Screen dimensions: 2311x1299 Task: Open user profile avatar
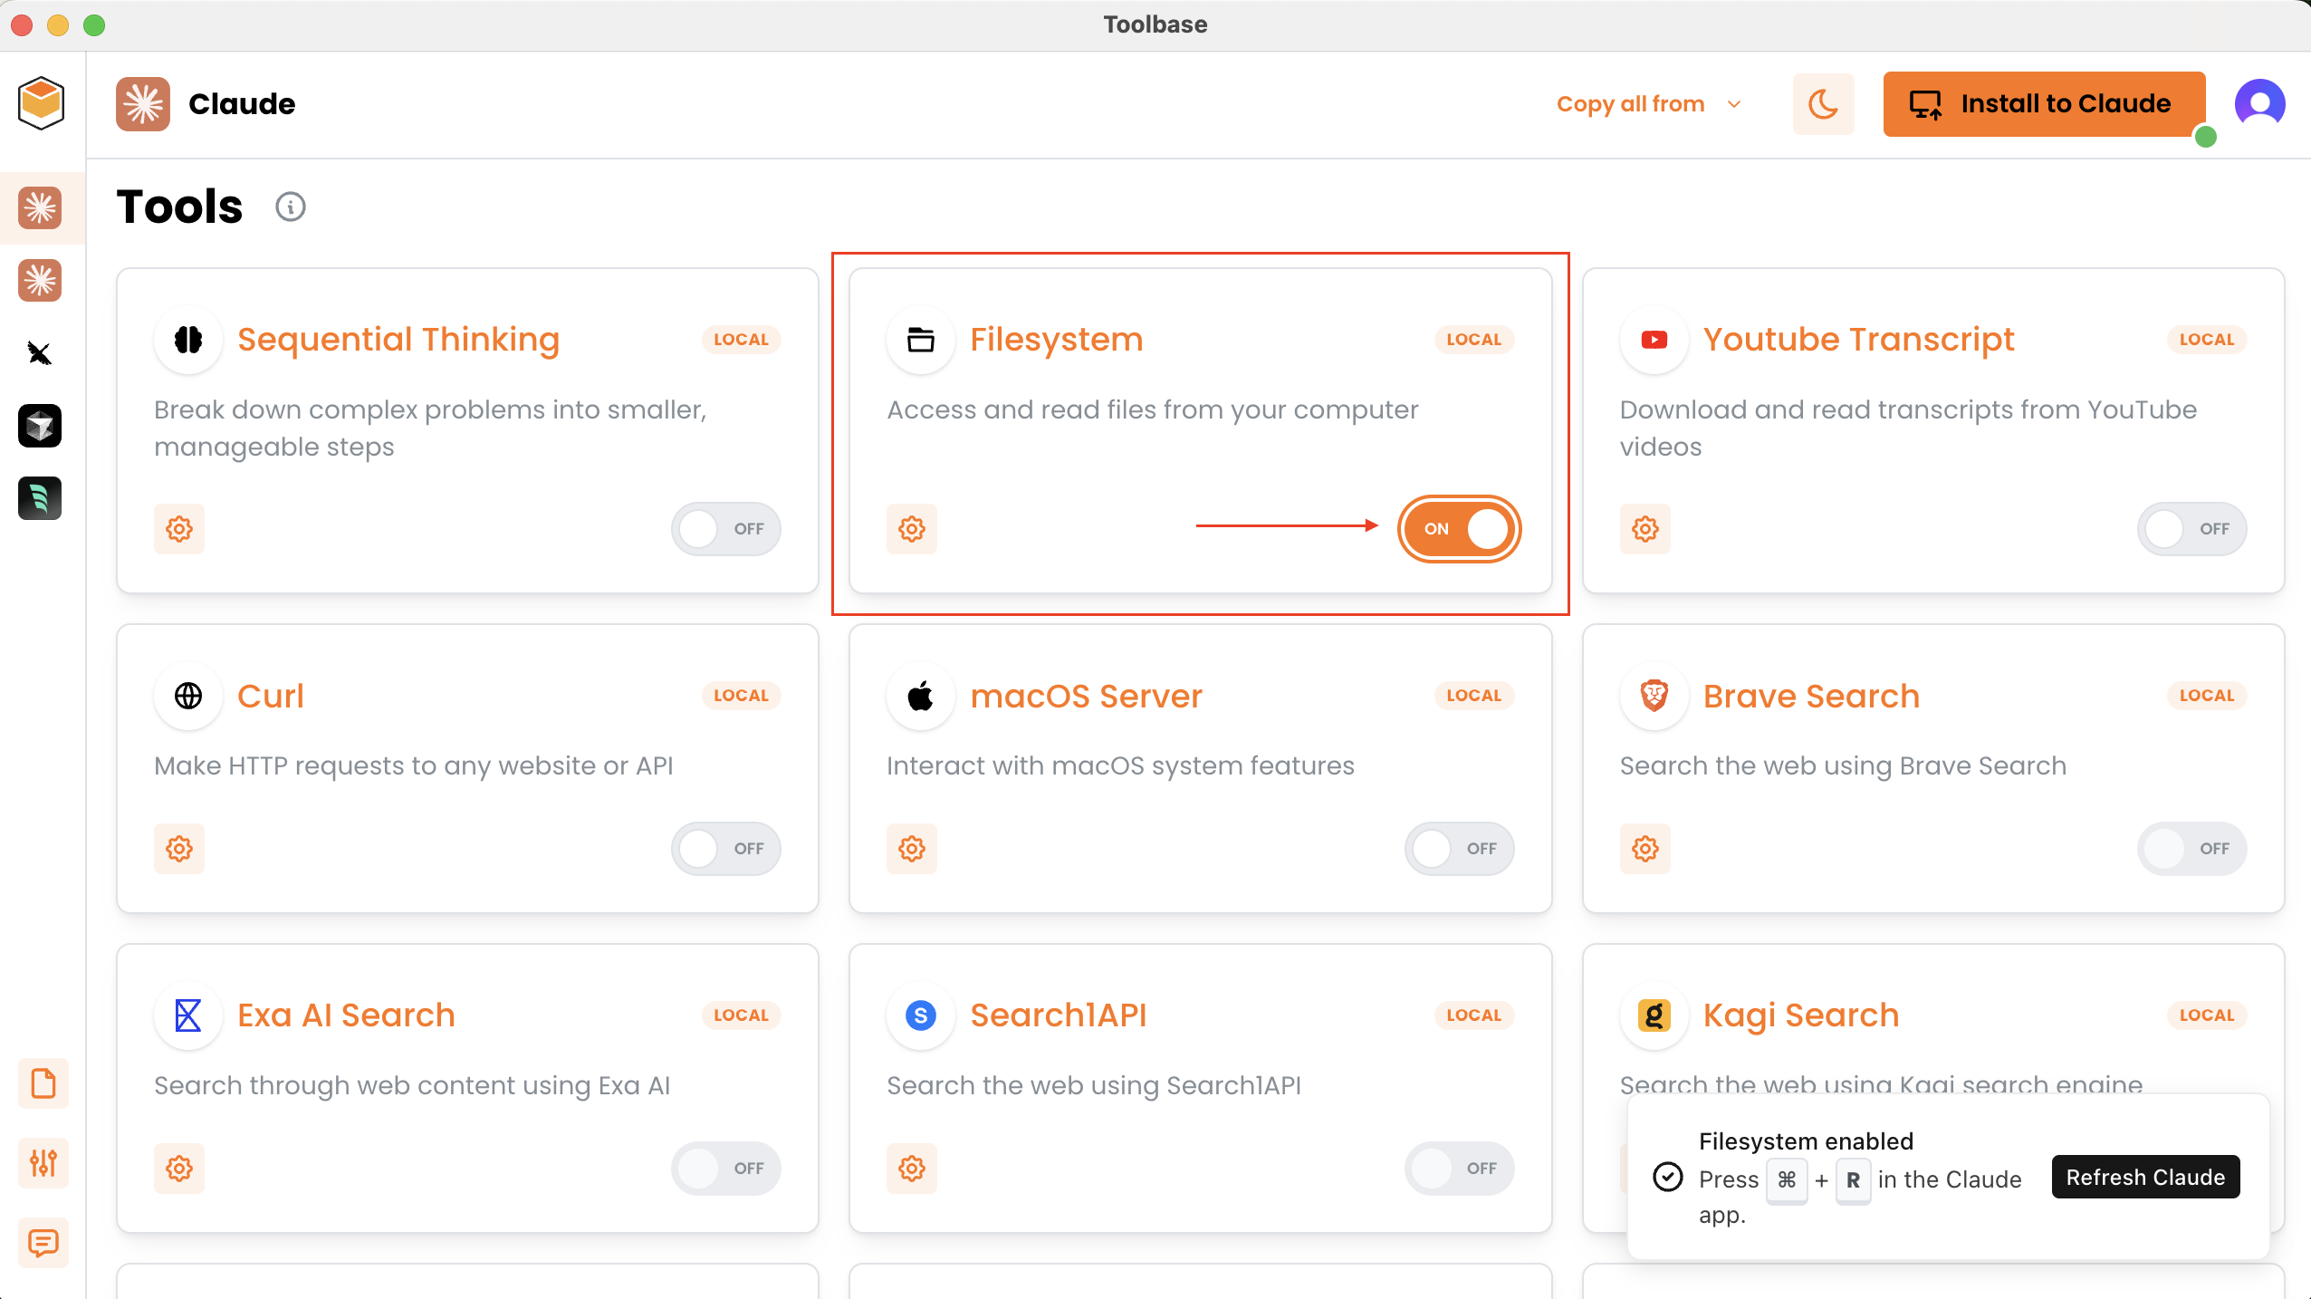[x=2259, y=104]
